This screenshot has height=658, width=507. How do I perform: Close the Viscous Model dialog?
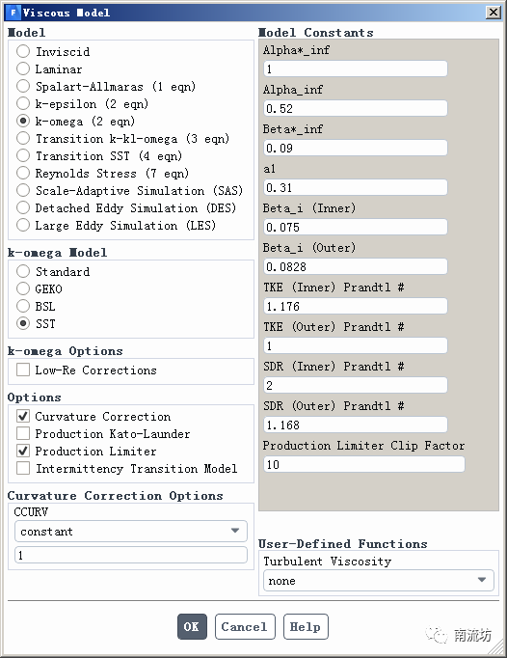pyautogui.click(x=494, y=13)
